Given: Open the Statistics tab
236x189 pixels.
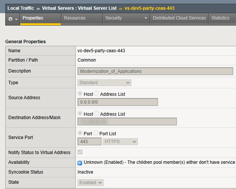Looking at the screenshot, I should click(220, 18).
